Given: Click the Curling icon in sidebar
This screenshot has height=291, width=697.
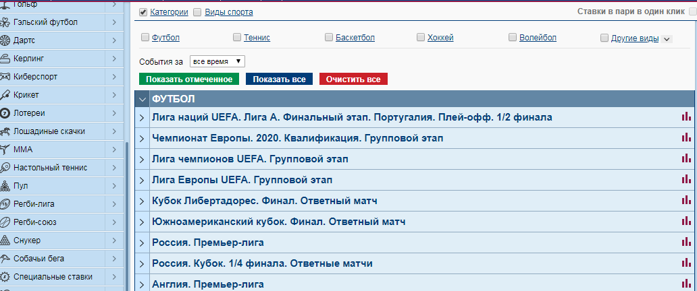Looking at the screenshot, I should 5,59.
